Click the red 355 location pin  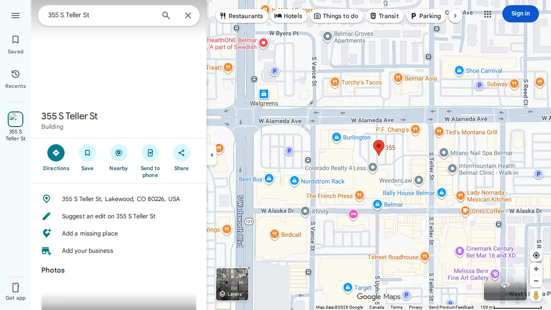pos(378,147)
